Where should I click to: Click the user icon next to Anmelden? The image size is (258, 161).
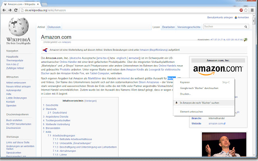pos(235,17)
